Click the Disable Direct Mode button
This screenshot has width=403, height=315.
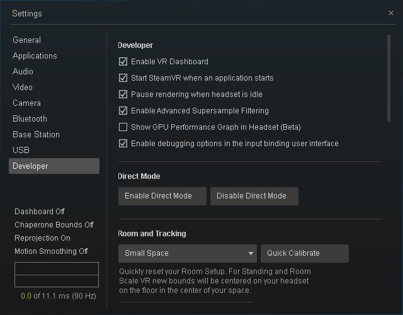click(x=254, y=196)
